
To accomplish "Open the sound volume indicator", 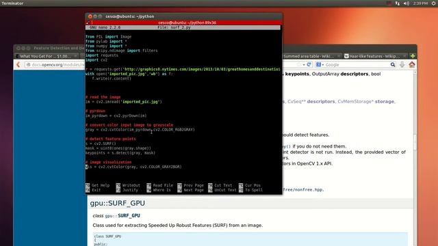I will click(x=407, y=3).
